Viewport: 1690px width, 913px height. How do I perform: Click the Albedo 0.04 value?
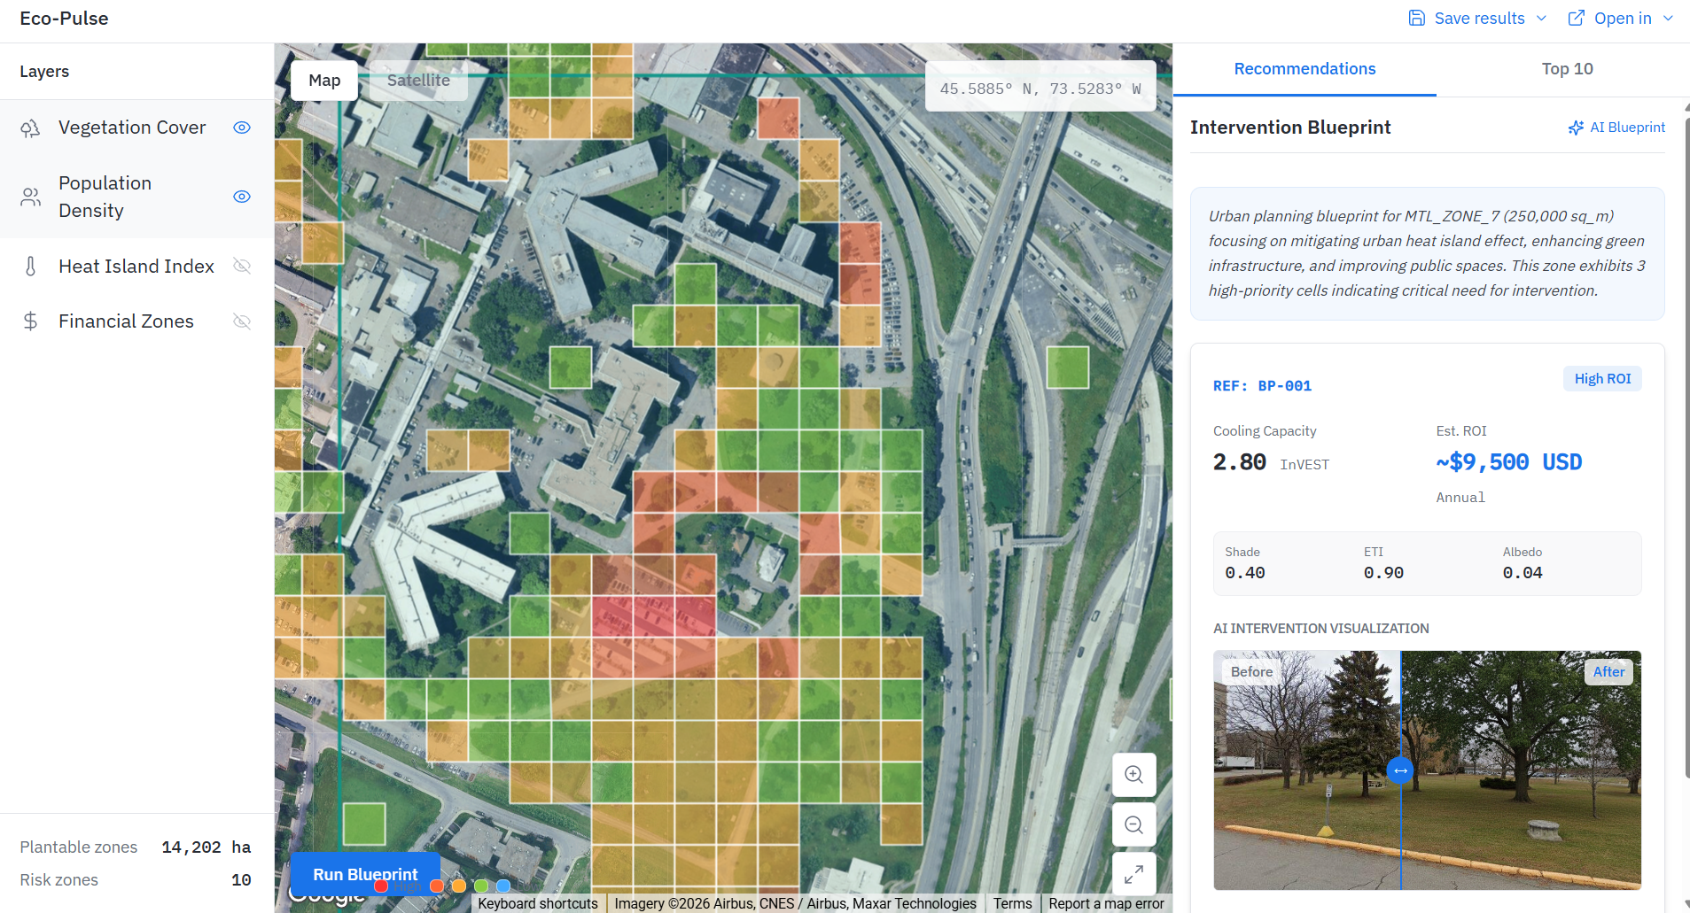1523,573
